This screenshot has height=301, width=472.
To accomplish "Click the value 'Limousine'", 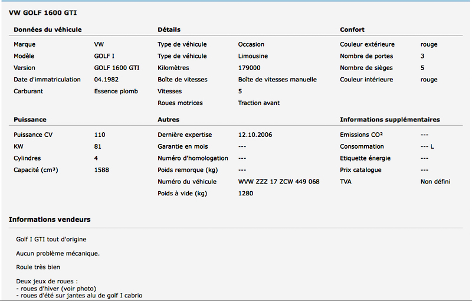I will coord(253,56).
